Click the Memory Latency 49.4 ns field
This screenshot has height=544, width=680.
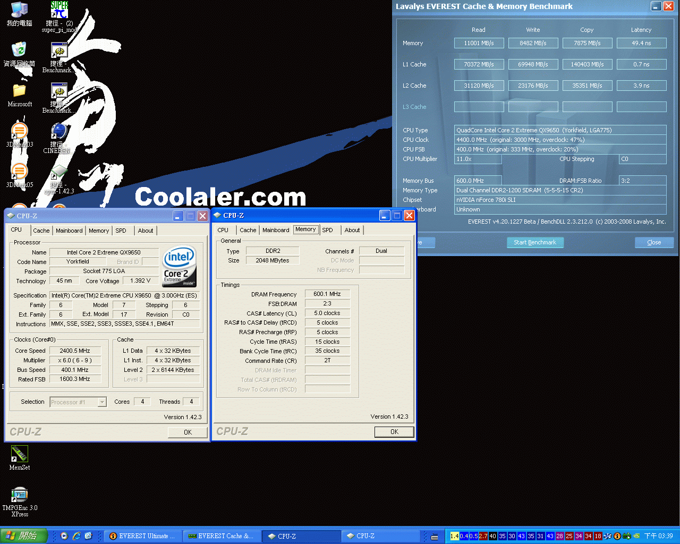pyautogui.click(x=642, y=43)
